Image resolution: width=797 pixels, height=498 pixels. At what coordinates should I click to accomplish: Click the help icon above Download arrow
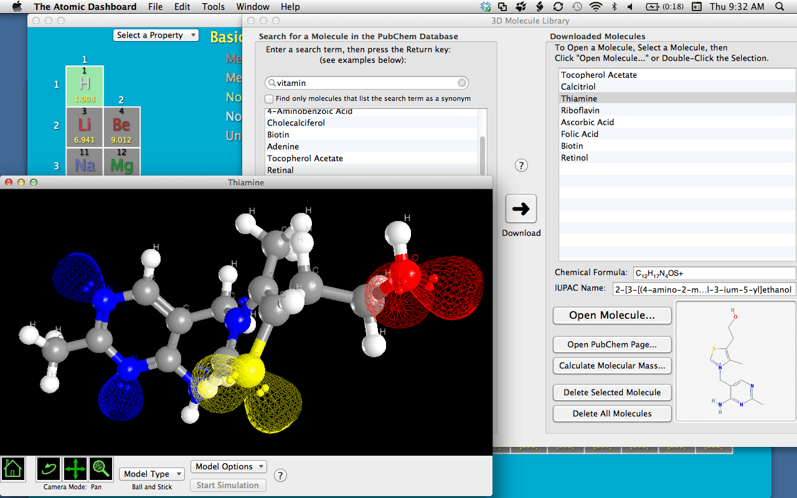click(x=522, y=166)
